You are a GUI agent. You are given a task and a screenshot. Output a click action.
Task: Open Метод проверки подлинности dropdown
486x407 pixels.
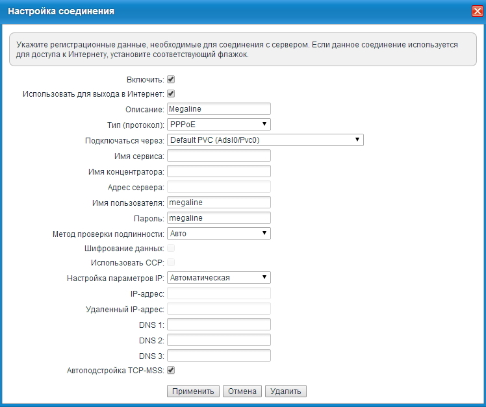(218, 233)
